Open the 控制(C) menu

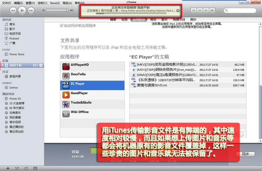click(42, 3)
